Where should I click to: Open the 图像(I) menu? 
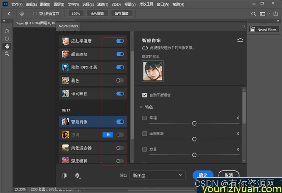click(x=45, y=4)
